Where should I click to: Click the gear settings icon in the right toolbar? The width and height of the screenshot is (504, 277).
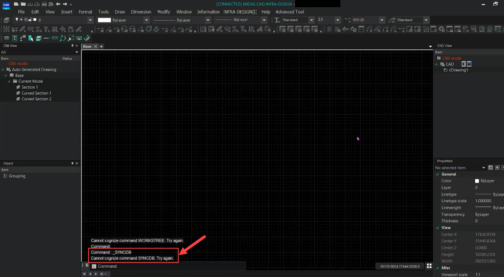tap(442, 29)
